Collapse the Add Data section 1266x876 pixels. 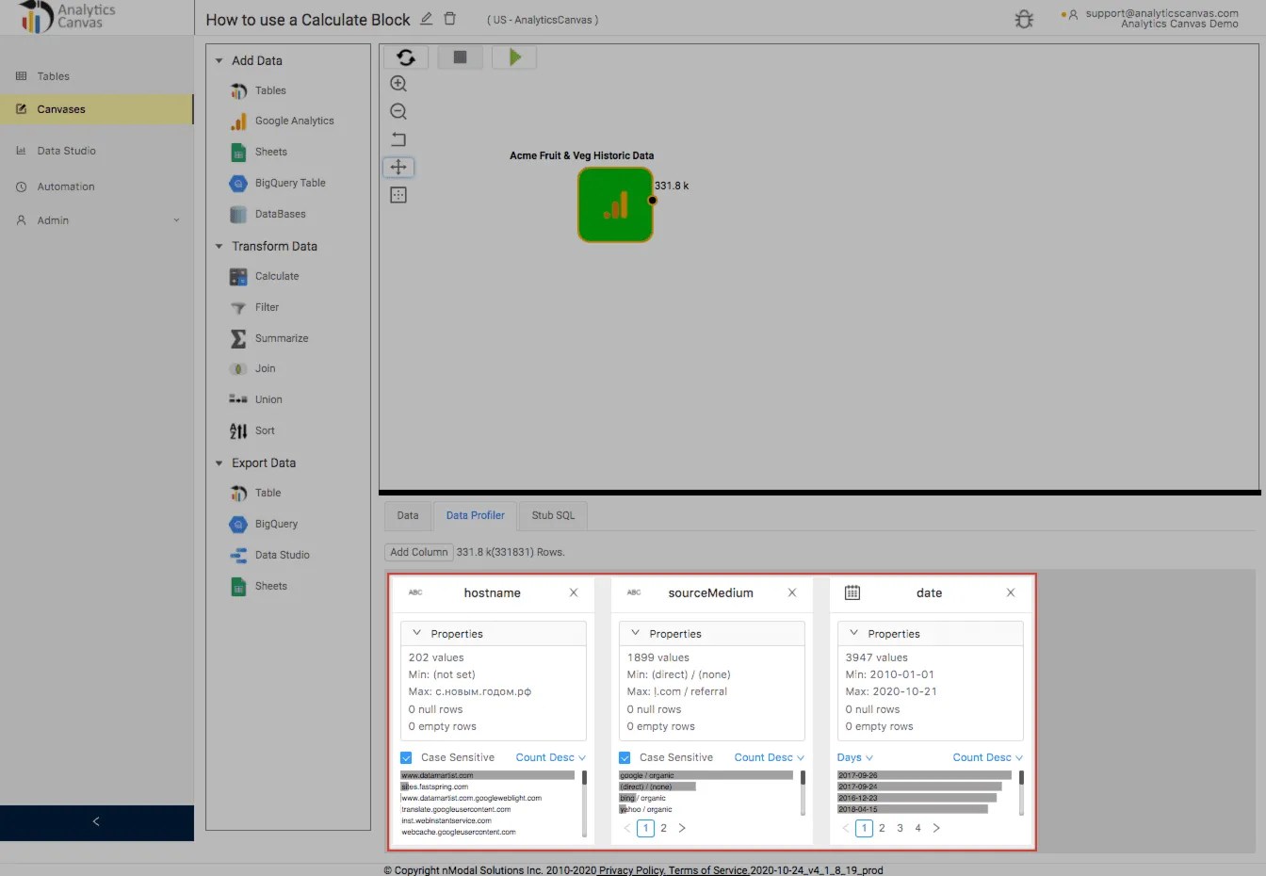coord(219,60)
